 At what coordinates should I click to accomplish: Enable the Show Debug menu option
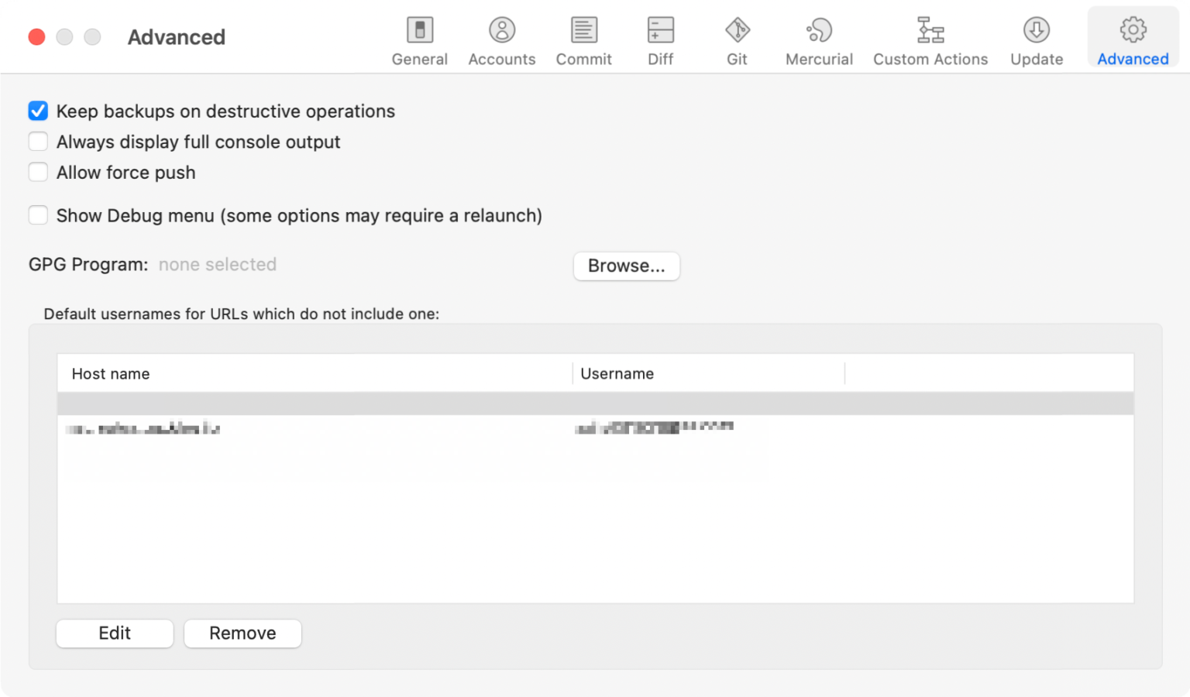[38, 215]
